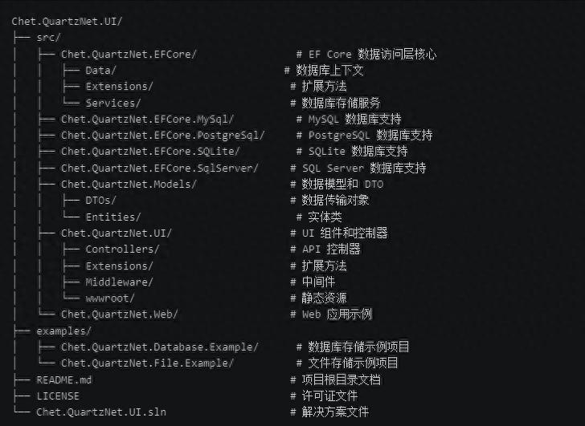585x426 pixels.
Task: Click the README.md file name
Action: [63, 379]
